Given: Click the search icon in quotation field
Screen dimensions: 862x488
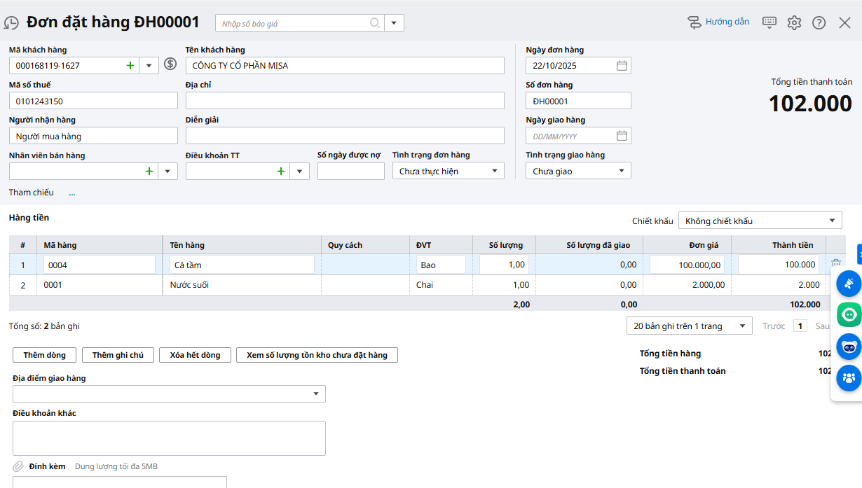Looking at the screenshot, I should pyautogui.click(x=376, y=23).
